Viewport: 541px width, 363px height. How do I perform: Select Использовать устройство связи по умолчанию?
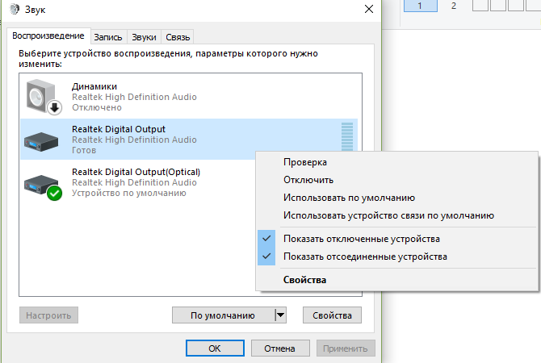coord(396,215)
